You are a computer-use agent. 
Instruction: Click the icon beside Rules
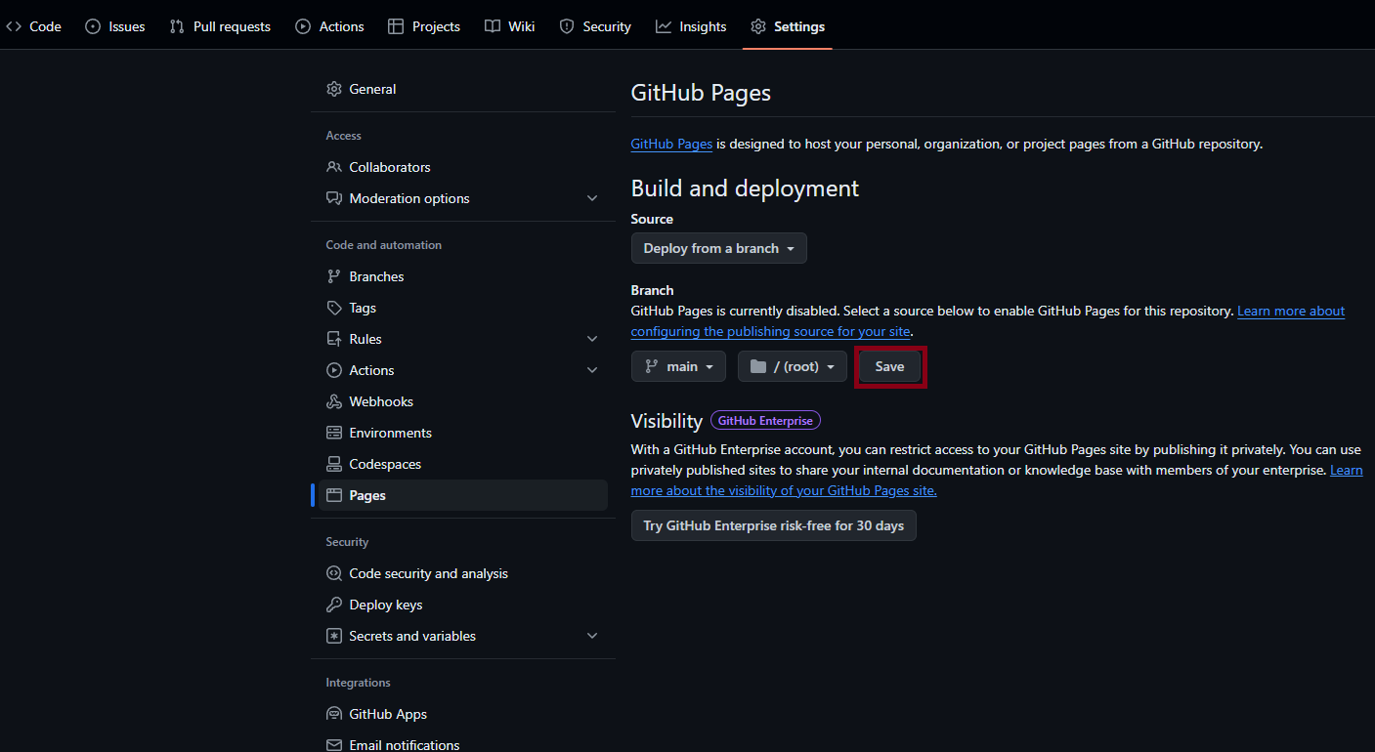[334, 339]
